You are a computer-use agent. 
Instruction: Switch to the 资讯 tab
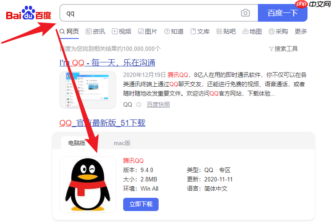(x=95, y=31)
